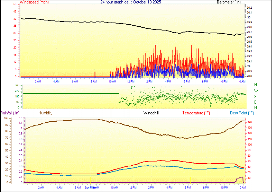Click the Sun Rise marker on bottom axis

point(89,187)
